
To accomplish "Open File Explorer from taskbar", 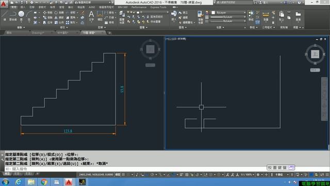I will pyautogui.click(x=31, y=182).
